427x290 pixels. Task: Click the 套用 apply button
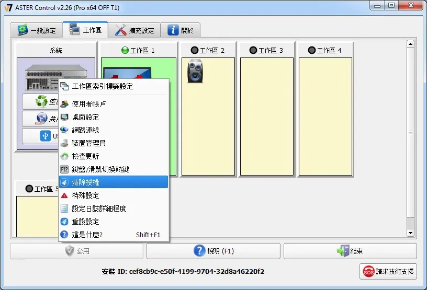click(x=76, y=251)
